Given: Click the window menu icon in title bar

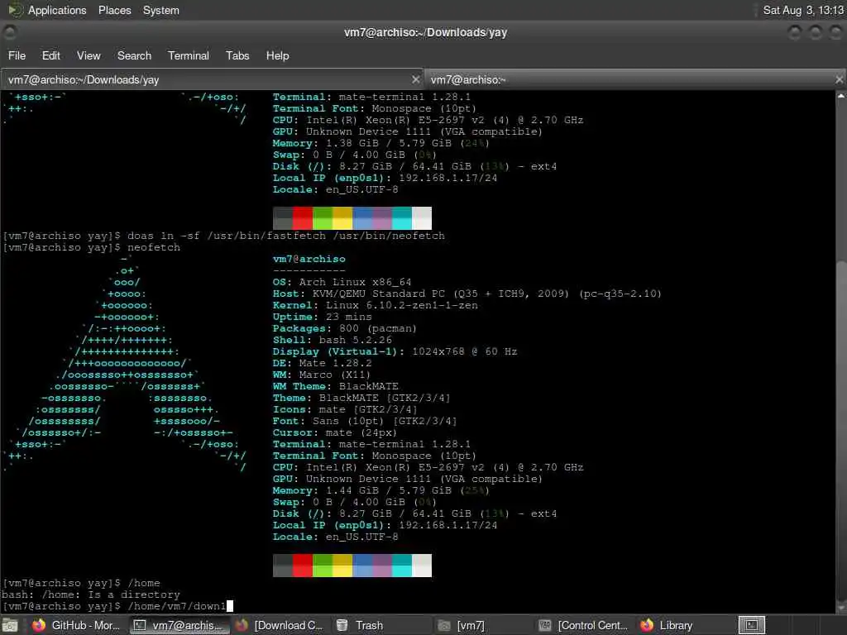Looking at the screenshot, I should coord(9,32).
